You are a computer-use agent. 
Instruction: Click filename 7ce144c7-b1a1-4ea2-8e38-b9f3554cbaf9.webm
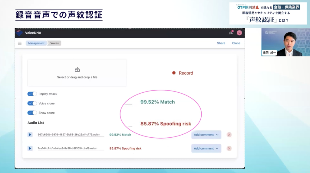point(68,148)
